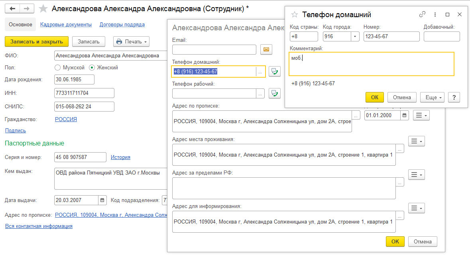Open calendar picker for Дата выдачи
Viewport: 470px width, 255px height.
(x=102, y=200)
